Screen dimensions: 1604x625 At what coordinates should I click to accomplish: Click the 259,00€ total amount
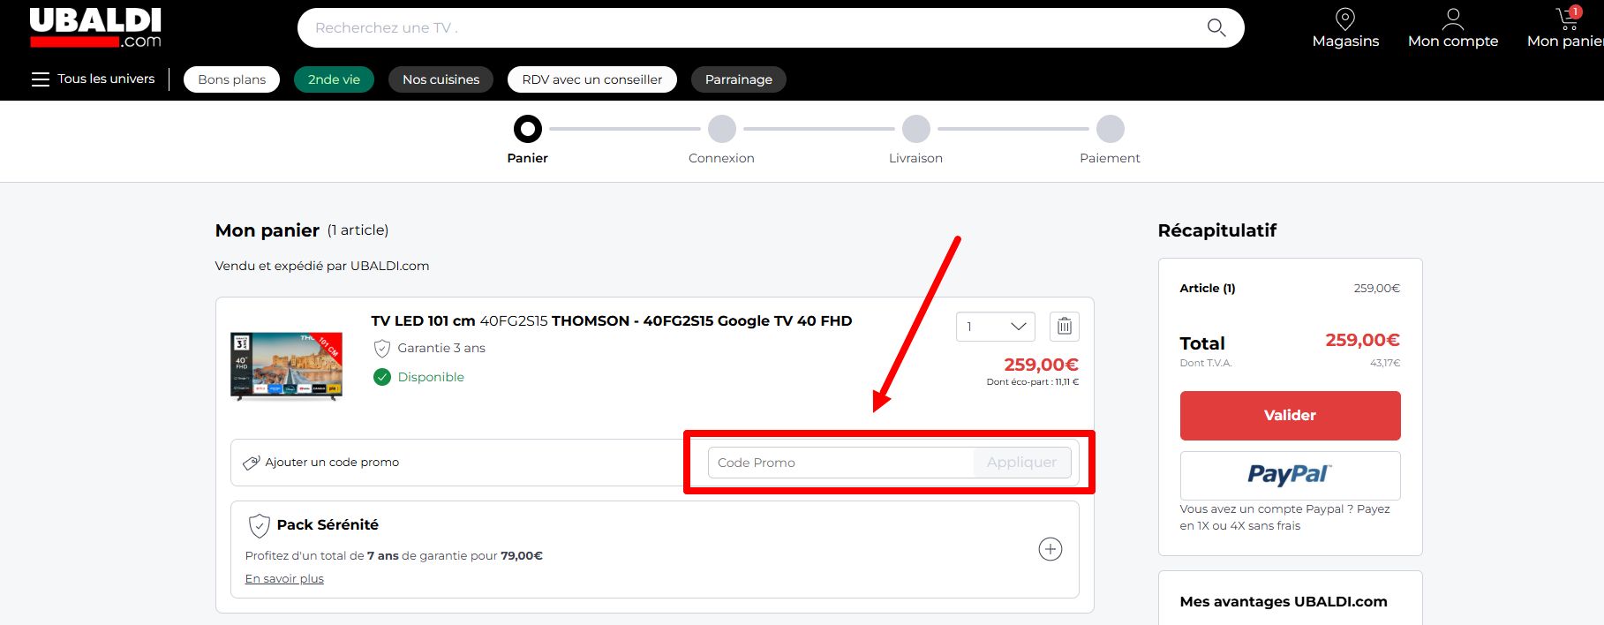click(1363, 340)
